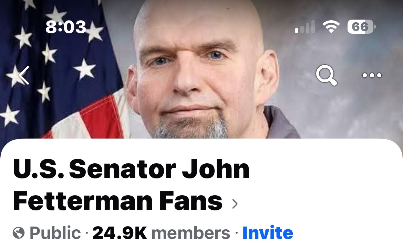Tap the Public privacy label

55,233
